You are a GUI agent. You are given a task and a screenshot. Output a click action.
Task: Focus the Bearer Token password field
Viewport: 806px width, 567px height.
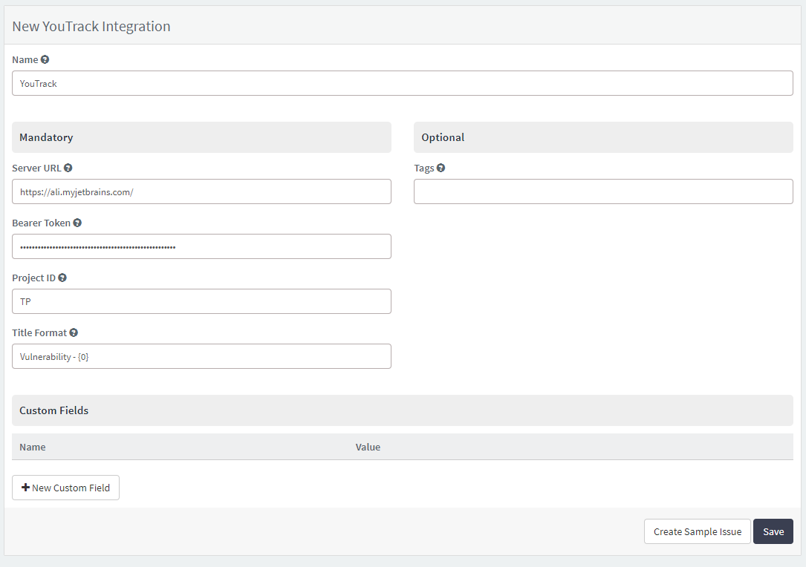pos(201,246)
